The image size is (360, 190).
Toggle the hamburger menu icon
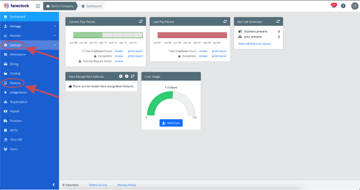[38, 6]
